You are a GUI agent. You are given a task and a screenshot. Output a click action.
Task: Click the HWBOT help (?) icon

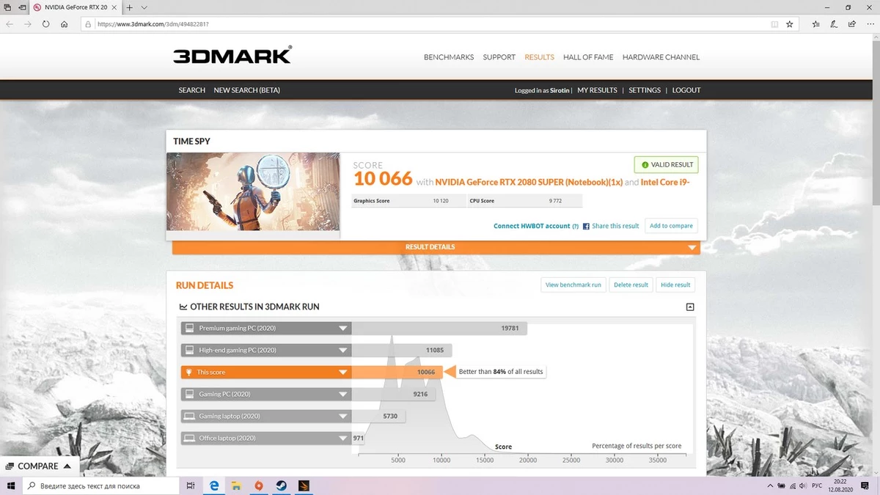(576, 226)
